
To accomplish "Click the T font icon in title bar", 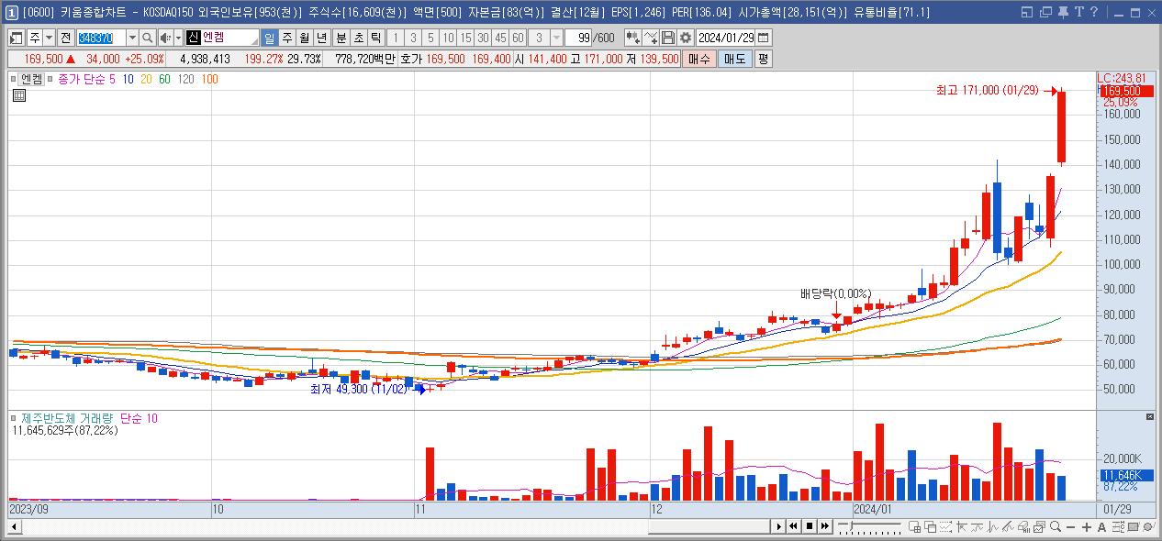I will (x=1079, y=12).
